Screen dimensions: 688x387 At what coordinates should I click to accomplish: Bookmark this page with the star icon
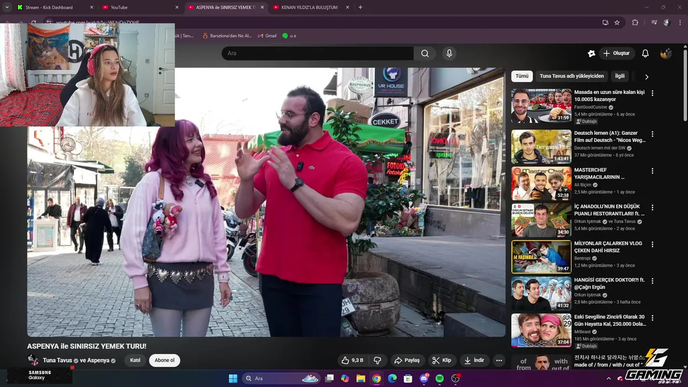pos(617,23)
